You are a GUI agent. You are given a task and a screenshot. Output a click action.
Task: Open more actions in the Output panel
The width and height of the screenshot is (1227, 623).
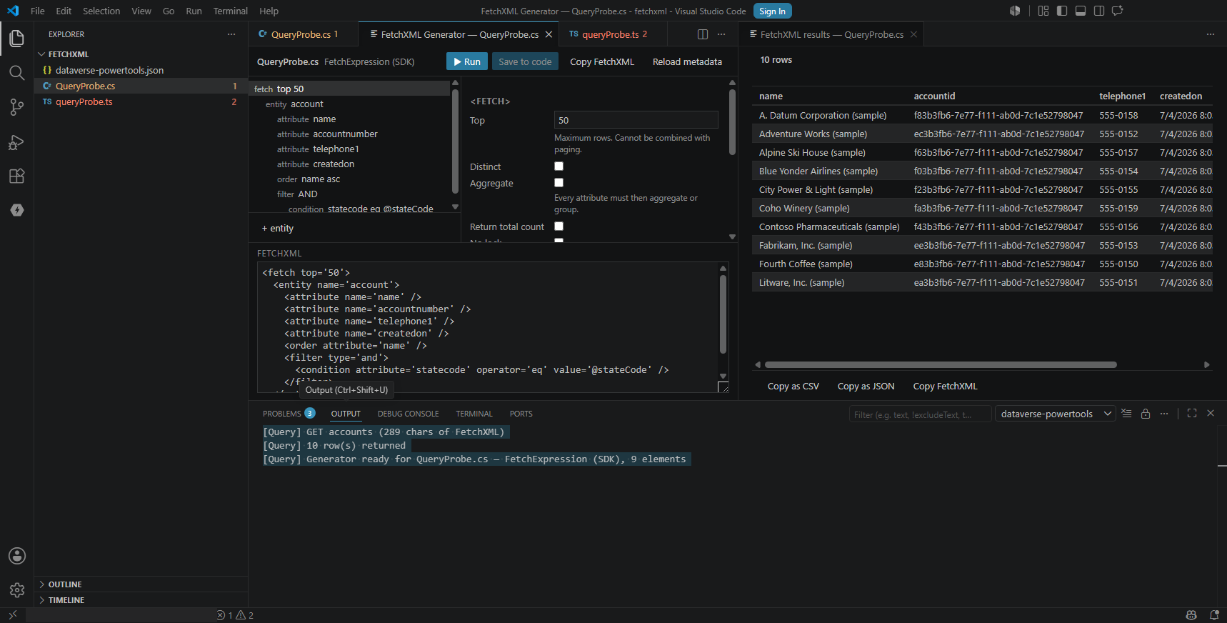click(x=1164, y=414)
